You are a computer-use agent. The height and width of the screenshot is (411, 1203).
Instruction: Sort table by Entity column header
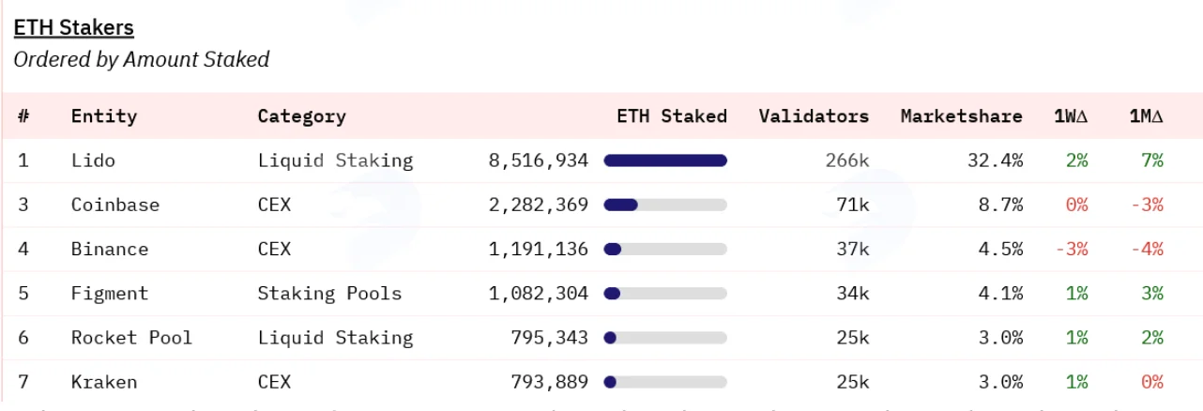[x=104, y=116]
